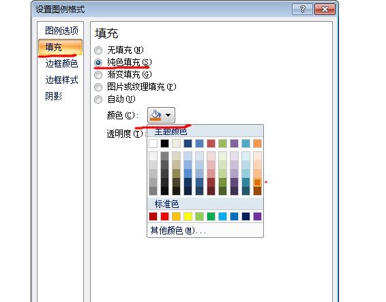Pick the blue theme color in top row
Viewport: 386px width, 302px height.
[199, 143]
